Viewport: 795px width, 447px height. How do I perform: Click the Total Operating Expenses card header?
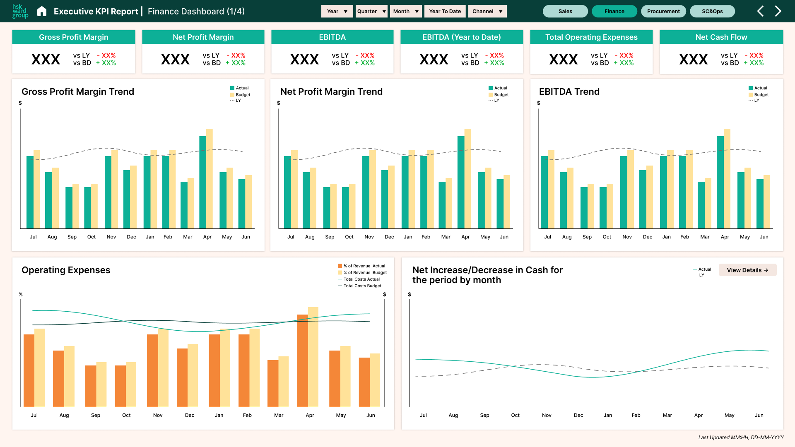(591, 37)
